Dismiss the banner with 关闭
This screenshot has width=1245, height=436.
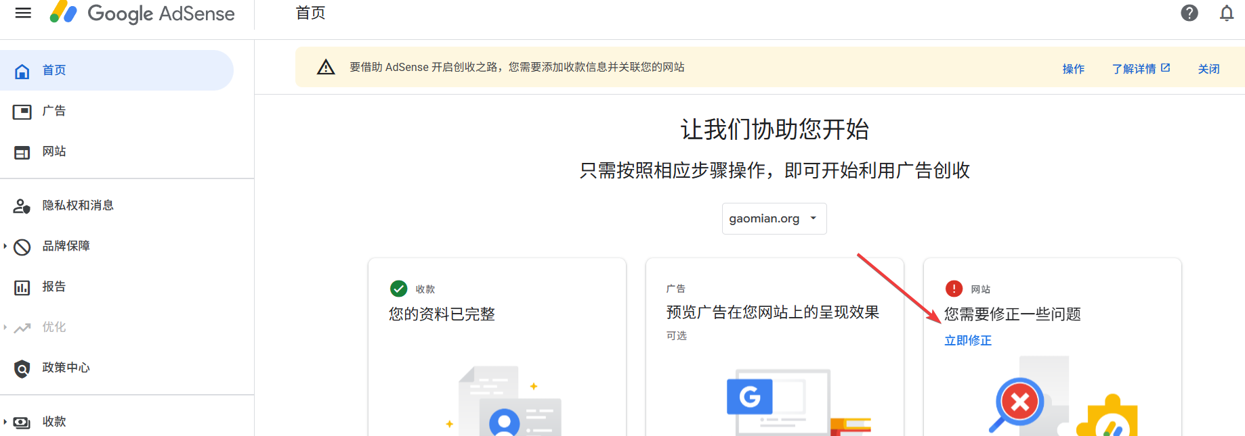(1208, 69)
